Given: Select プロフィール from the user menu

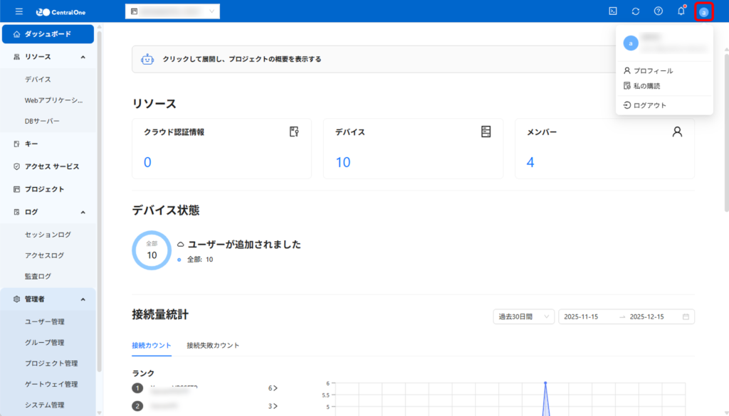Looking at the screenshot, I should [x=653, y=71].
